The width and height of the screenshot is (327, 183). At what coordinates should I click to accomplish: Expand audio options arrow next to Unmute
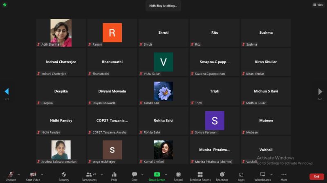pyautogui.click(x=18, y=174)
